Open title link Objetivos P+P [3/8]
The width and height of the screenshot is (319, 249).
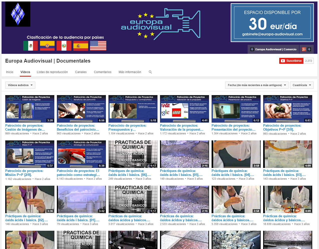click(282, 128)
